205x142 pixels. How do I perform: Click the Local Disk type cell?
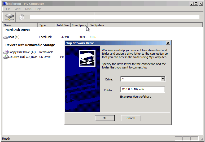coord(46,37)
